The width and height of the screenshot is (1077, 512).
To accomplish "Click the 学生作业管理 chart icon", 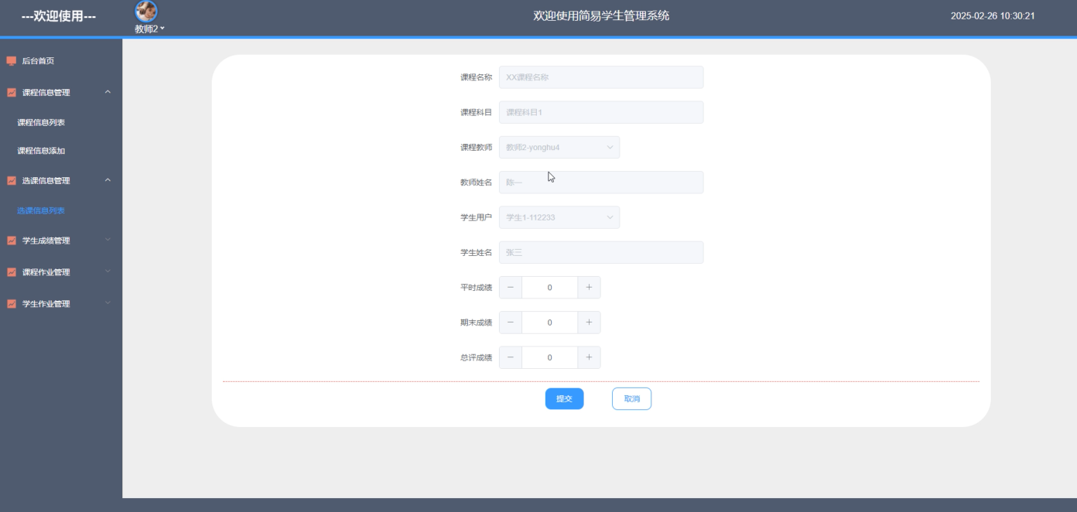I will (x=12, y=304).
